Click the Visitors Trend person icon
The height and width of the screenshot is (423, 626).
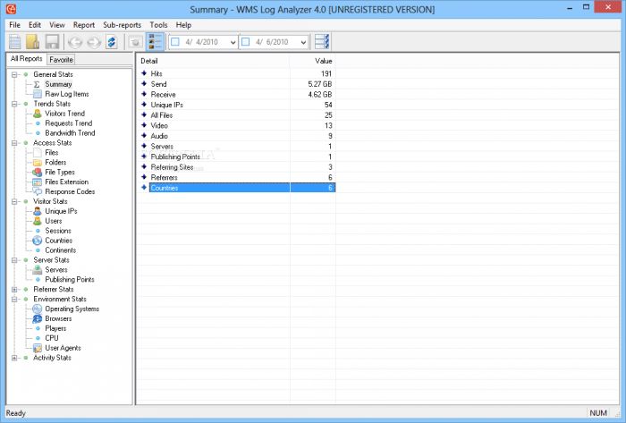click(x=38, y=114)
